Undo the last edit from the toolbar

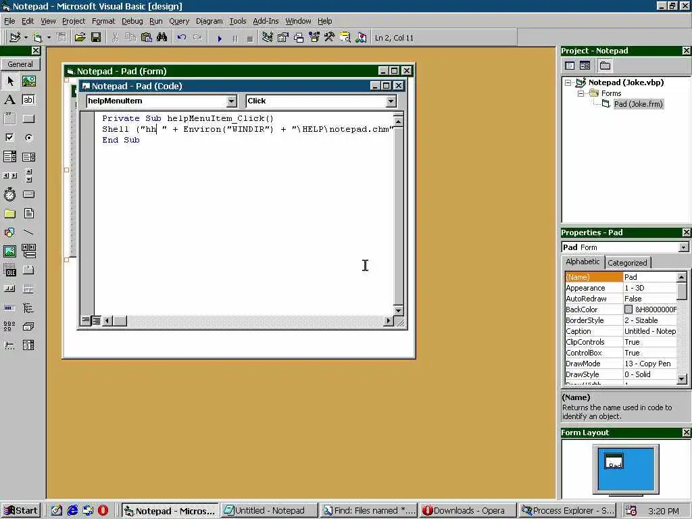[181, 38]
